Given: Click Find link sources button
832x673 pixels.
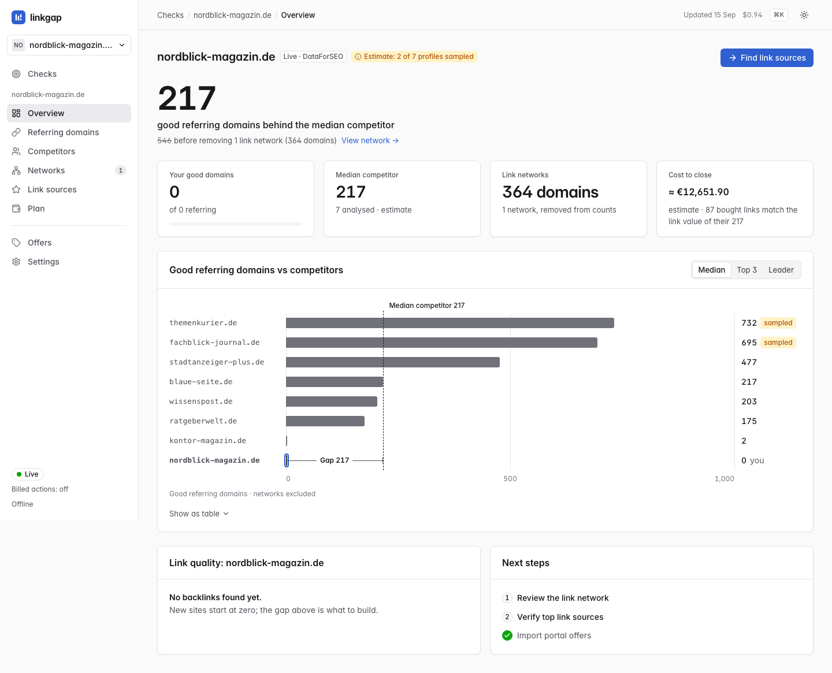Looking at the screenshot, I should [767, 58].
